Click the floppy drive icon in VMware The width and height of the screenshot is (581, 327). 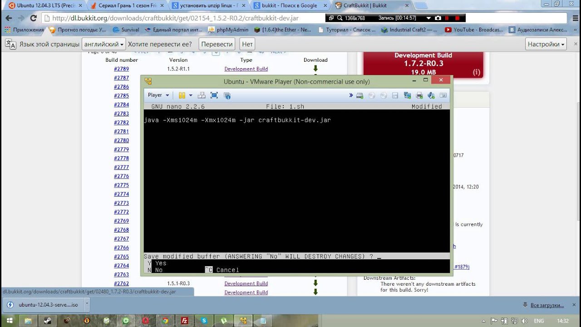tap(395, 95)
